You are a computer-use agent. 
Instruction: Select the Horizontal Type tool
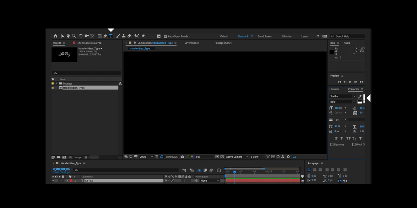point(111,36)
